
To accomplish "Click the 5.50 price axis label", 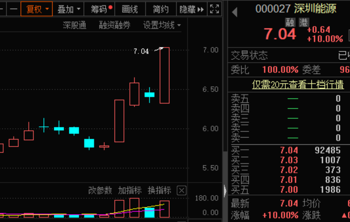I will [x=210, y=168].
